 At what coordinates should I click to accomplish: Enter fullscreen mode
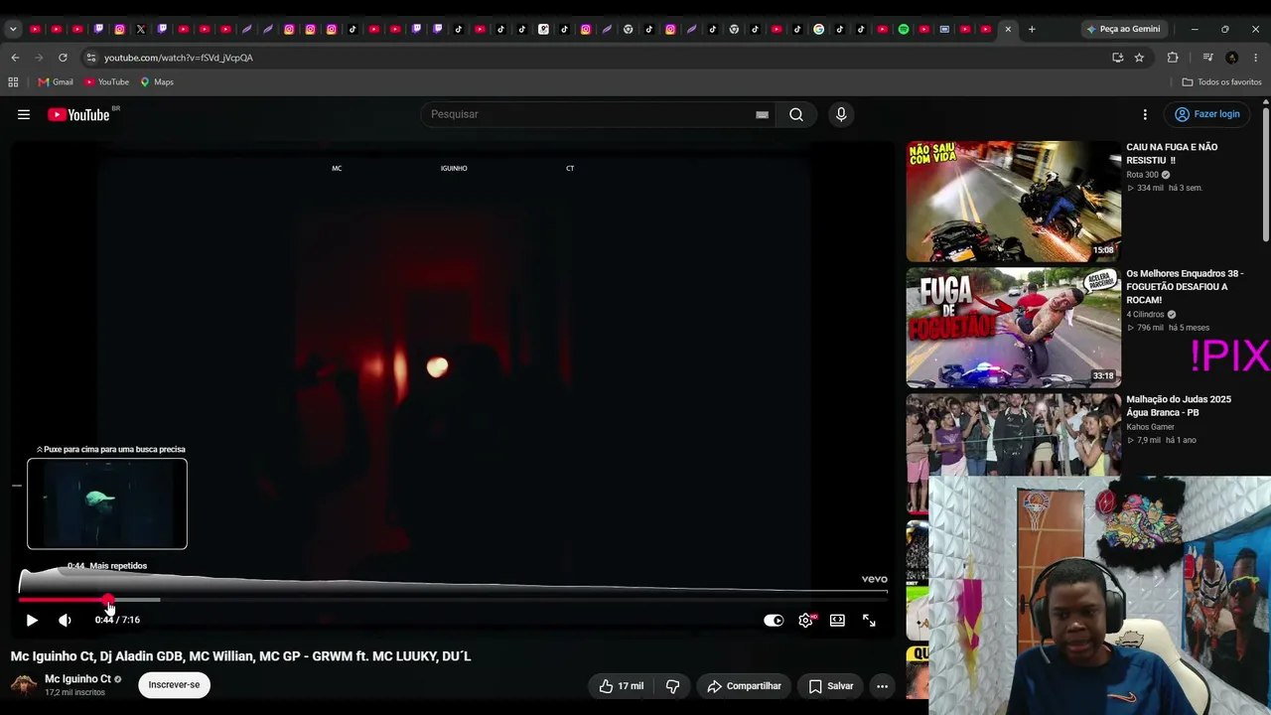tap(869, 620)
